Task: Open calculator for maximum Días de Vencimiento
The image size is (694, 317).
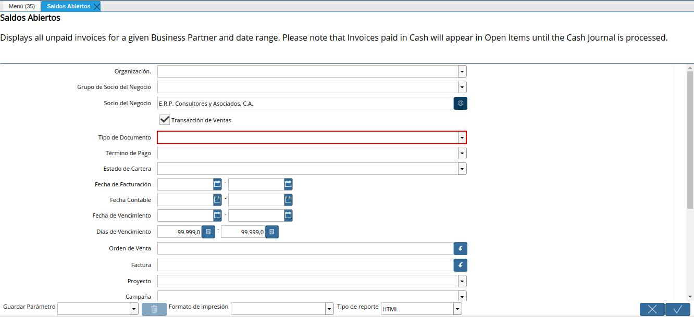Action: (272, 232)
